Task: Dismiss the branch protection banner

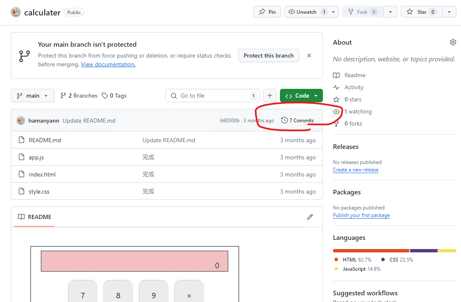Action: coord(309,55)
